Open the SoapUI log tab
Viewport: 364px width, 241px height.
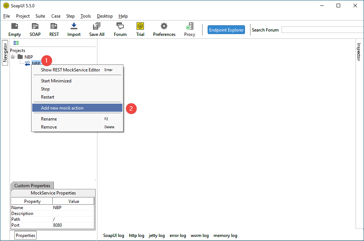114,236
